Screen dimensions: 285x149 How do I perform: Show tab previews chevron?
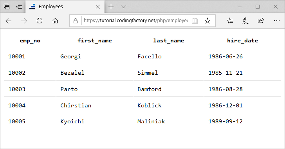[x=123, y=7]
